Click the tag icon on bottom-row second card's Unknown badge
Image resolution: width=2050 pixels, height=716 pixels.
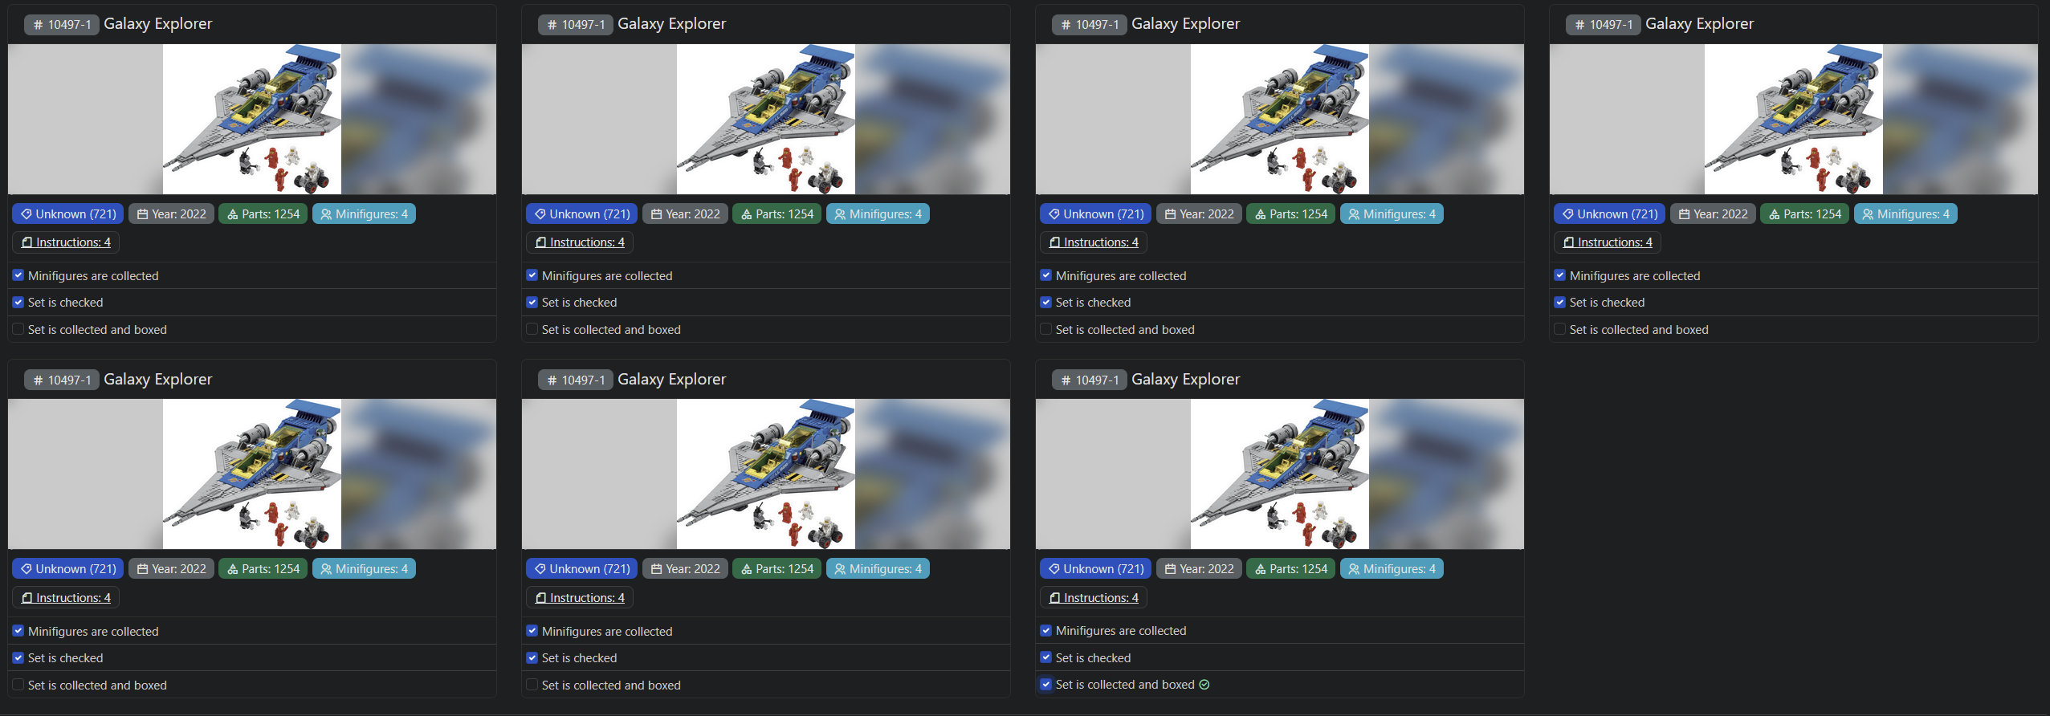pos(540,569)
